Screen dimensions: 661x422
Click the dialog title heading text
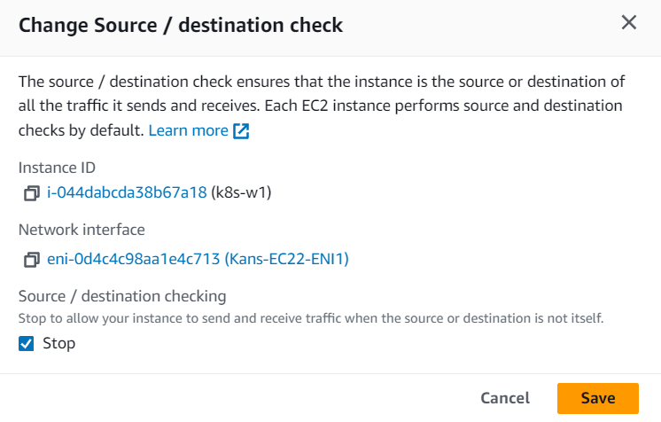point(181,25)
